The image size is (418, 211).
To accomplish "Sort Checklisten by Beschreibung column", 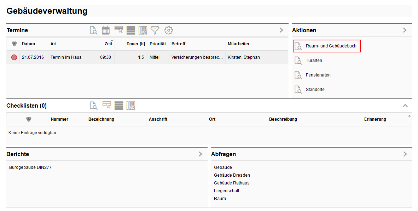I will 283,119.
